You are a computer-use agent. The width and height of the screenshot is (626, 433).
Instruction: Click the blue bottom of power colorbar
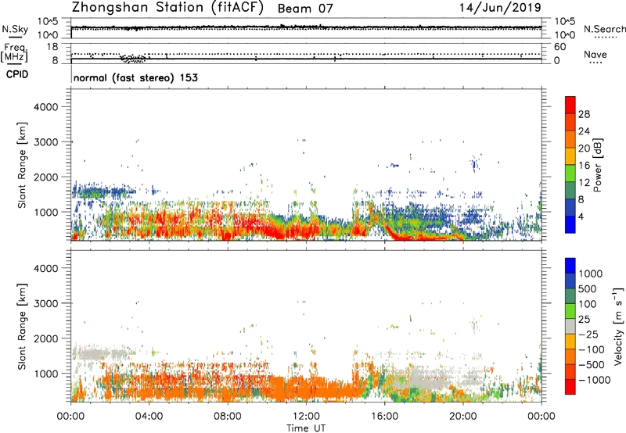(570, 224)
